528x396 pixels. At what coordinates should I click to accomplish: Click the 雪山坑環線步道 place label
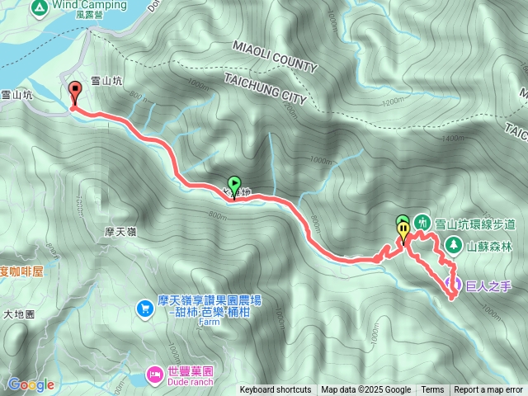[x=475, y=224]
